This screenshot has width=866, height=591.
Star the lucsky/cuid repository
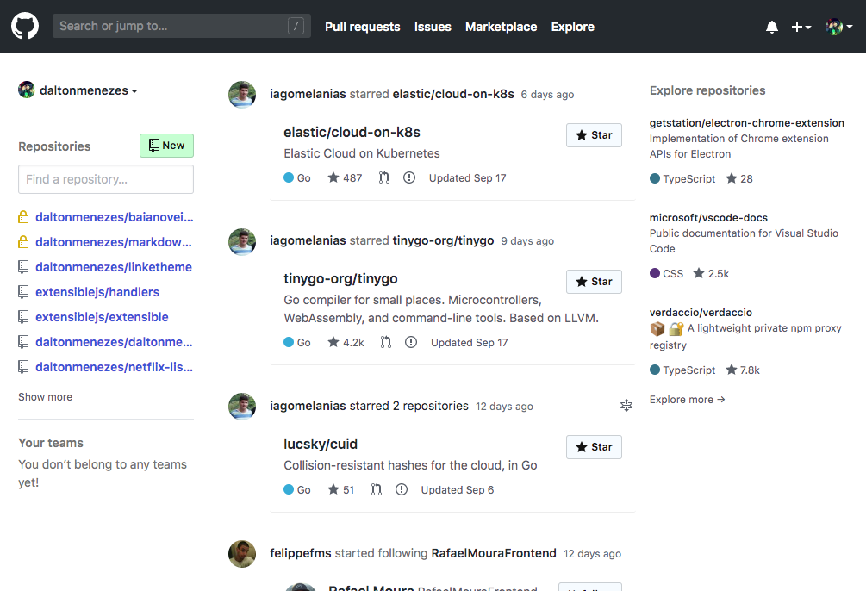pyautogui.click(x=594, y=447)
